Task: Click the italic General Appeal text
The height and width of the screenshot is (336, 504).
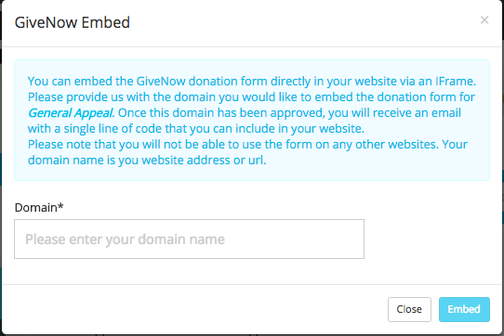Action: 71,113
